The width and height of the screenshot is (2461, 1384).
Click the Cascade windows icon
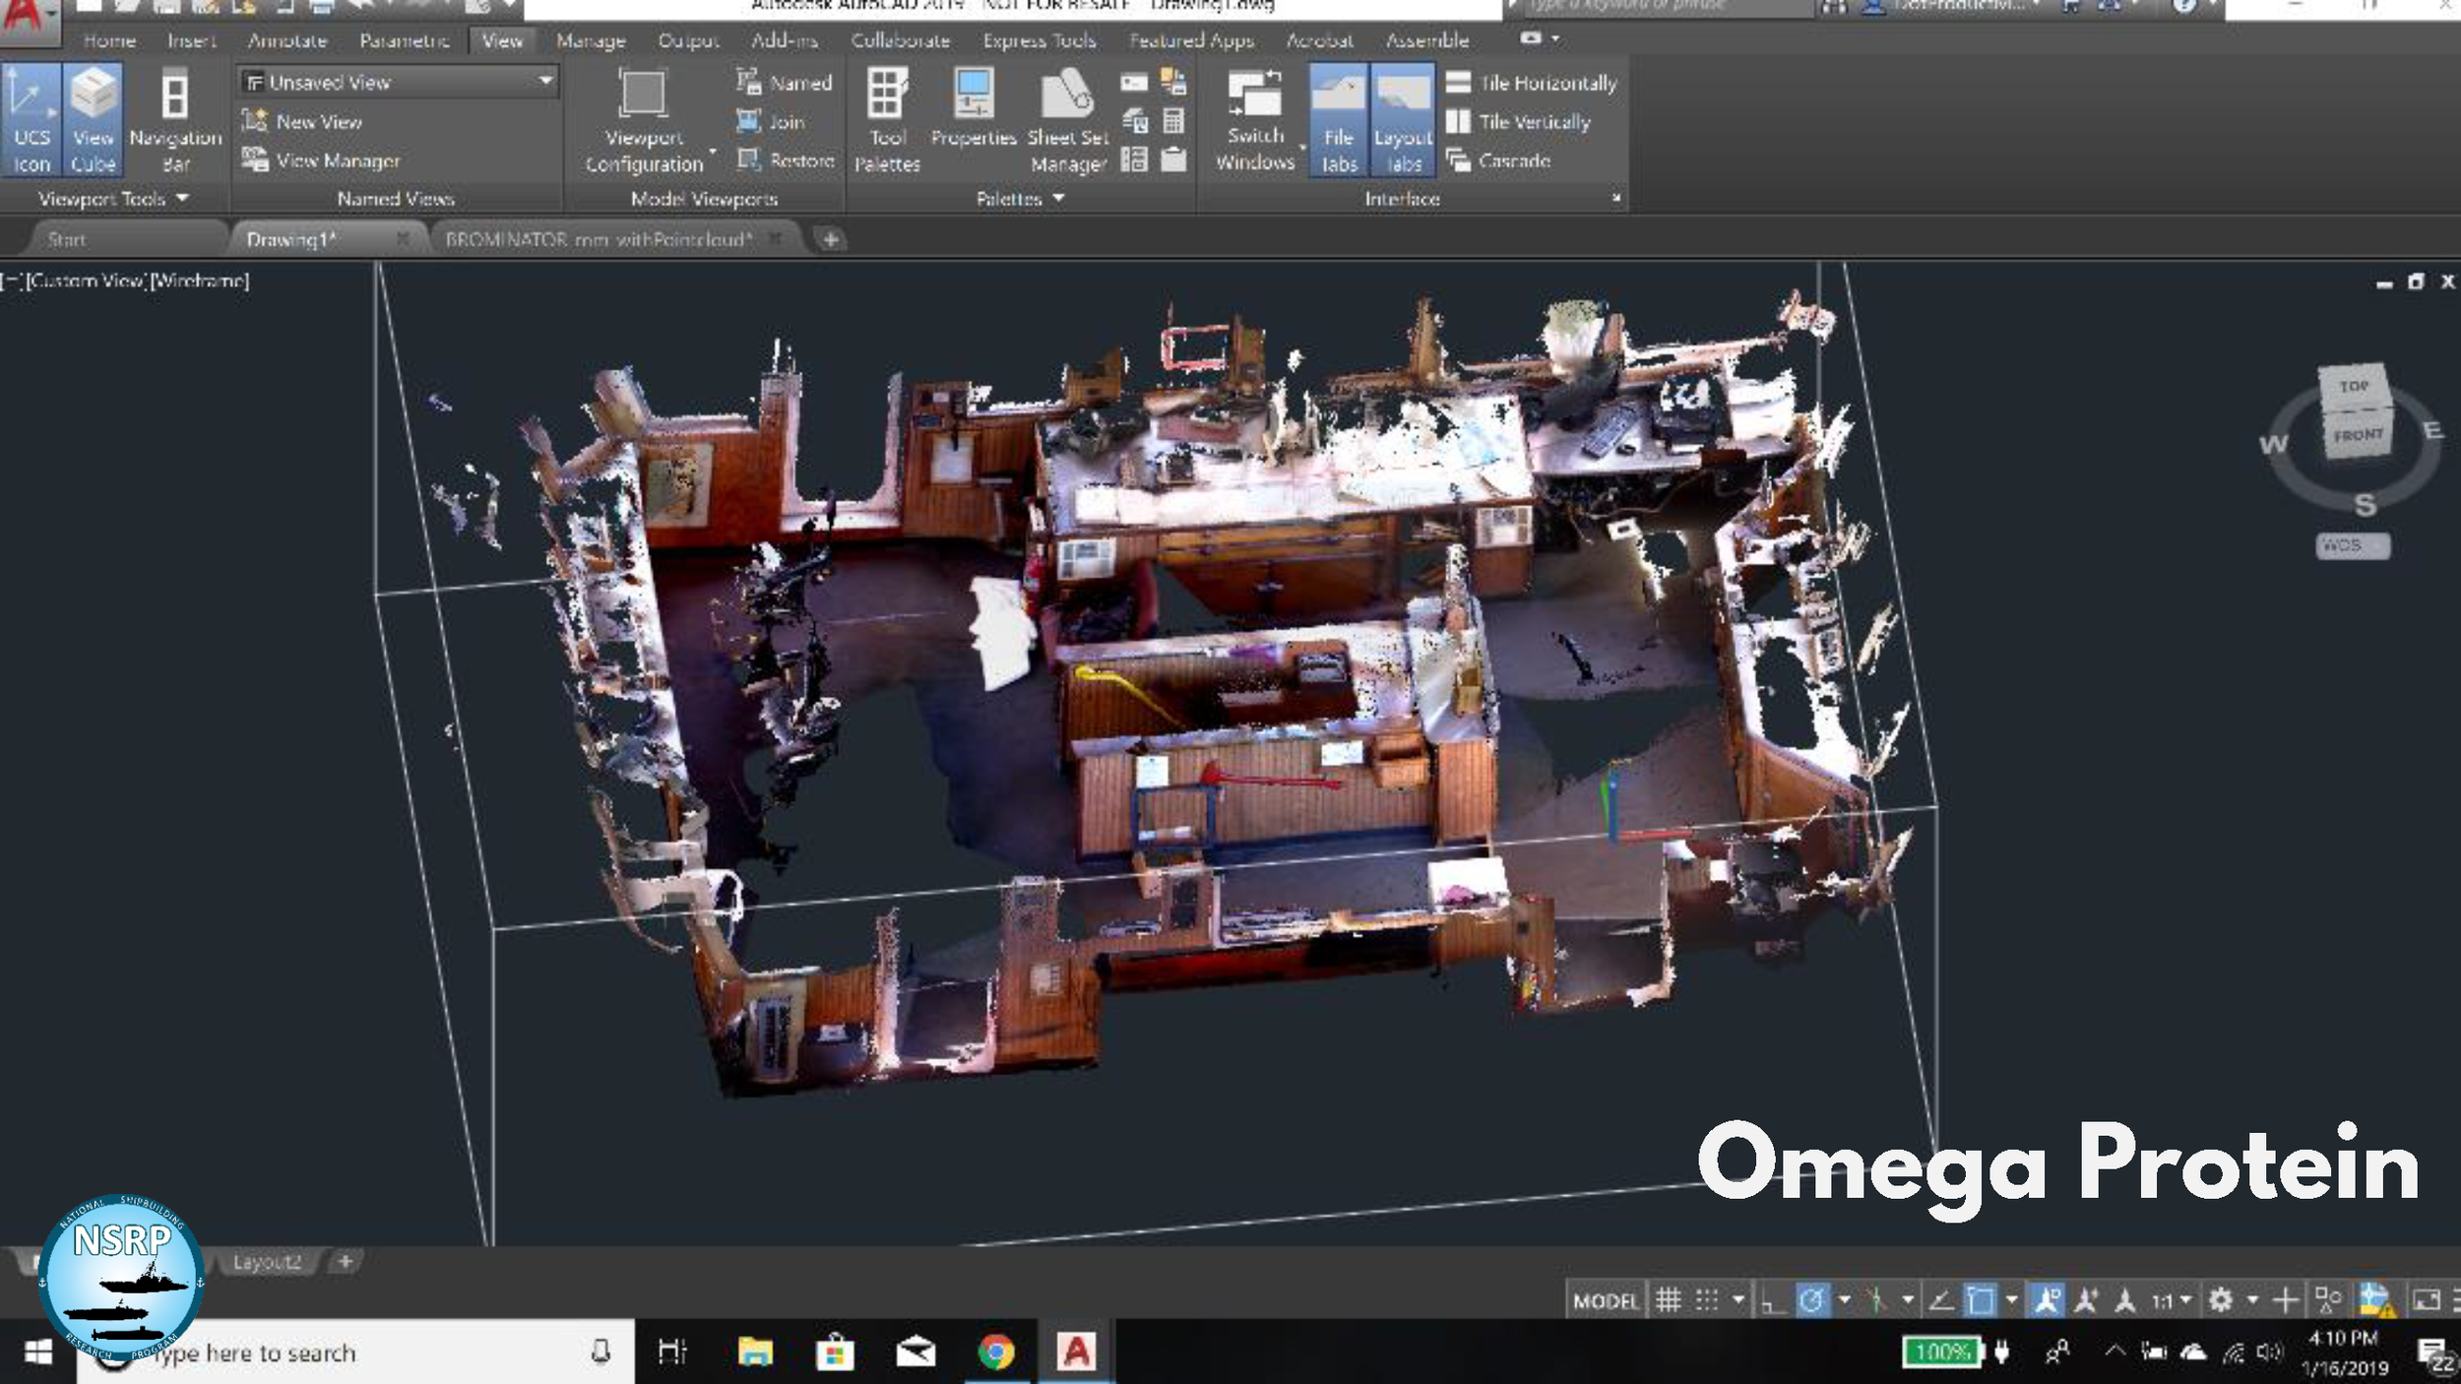click(x=1458, y=159)
